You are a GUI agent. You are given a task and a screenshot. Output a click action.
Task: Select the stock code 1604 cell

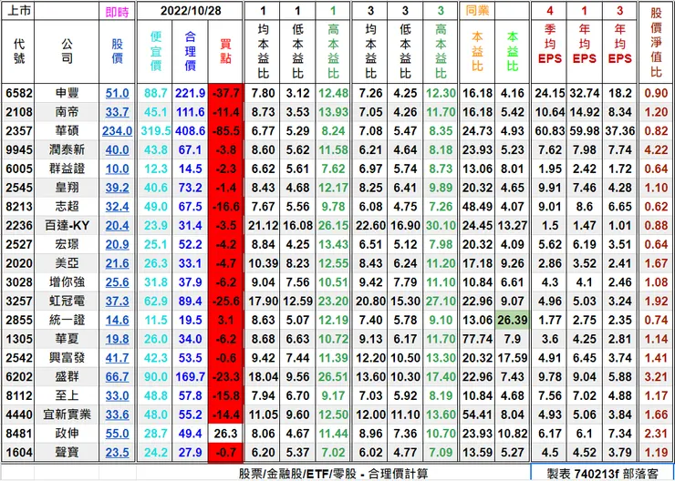point(18,453)
